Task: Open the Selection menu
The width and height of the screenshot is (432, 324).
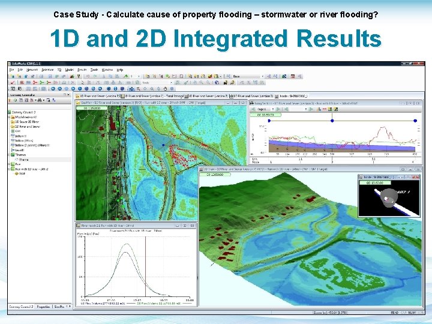Action: 47,70
